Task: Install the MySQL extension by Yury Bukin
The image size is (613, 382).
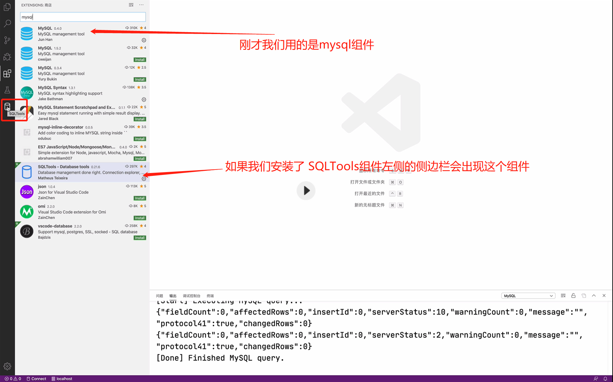Action: [140, 79]
